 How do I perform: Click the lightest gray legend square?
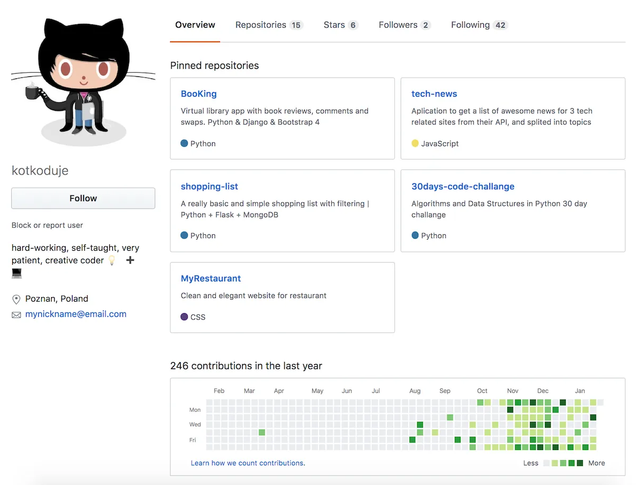point(546,463)
